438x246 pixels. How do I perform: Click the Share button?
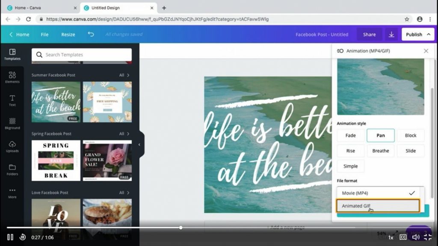pos(369,35)
